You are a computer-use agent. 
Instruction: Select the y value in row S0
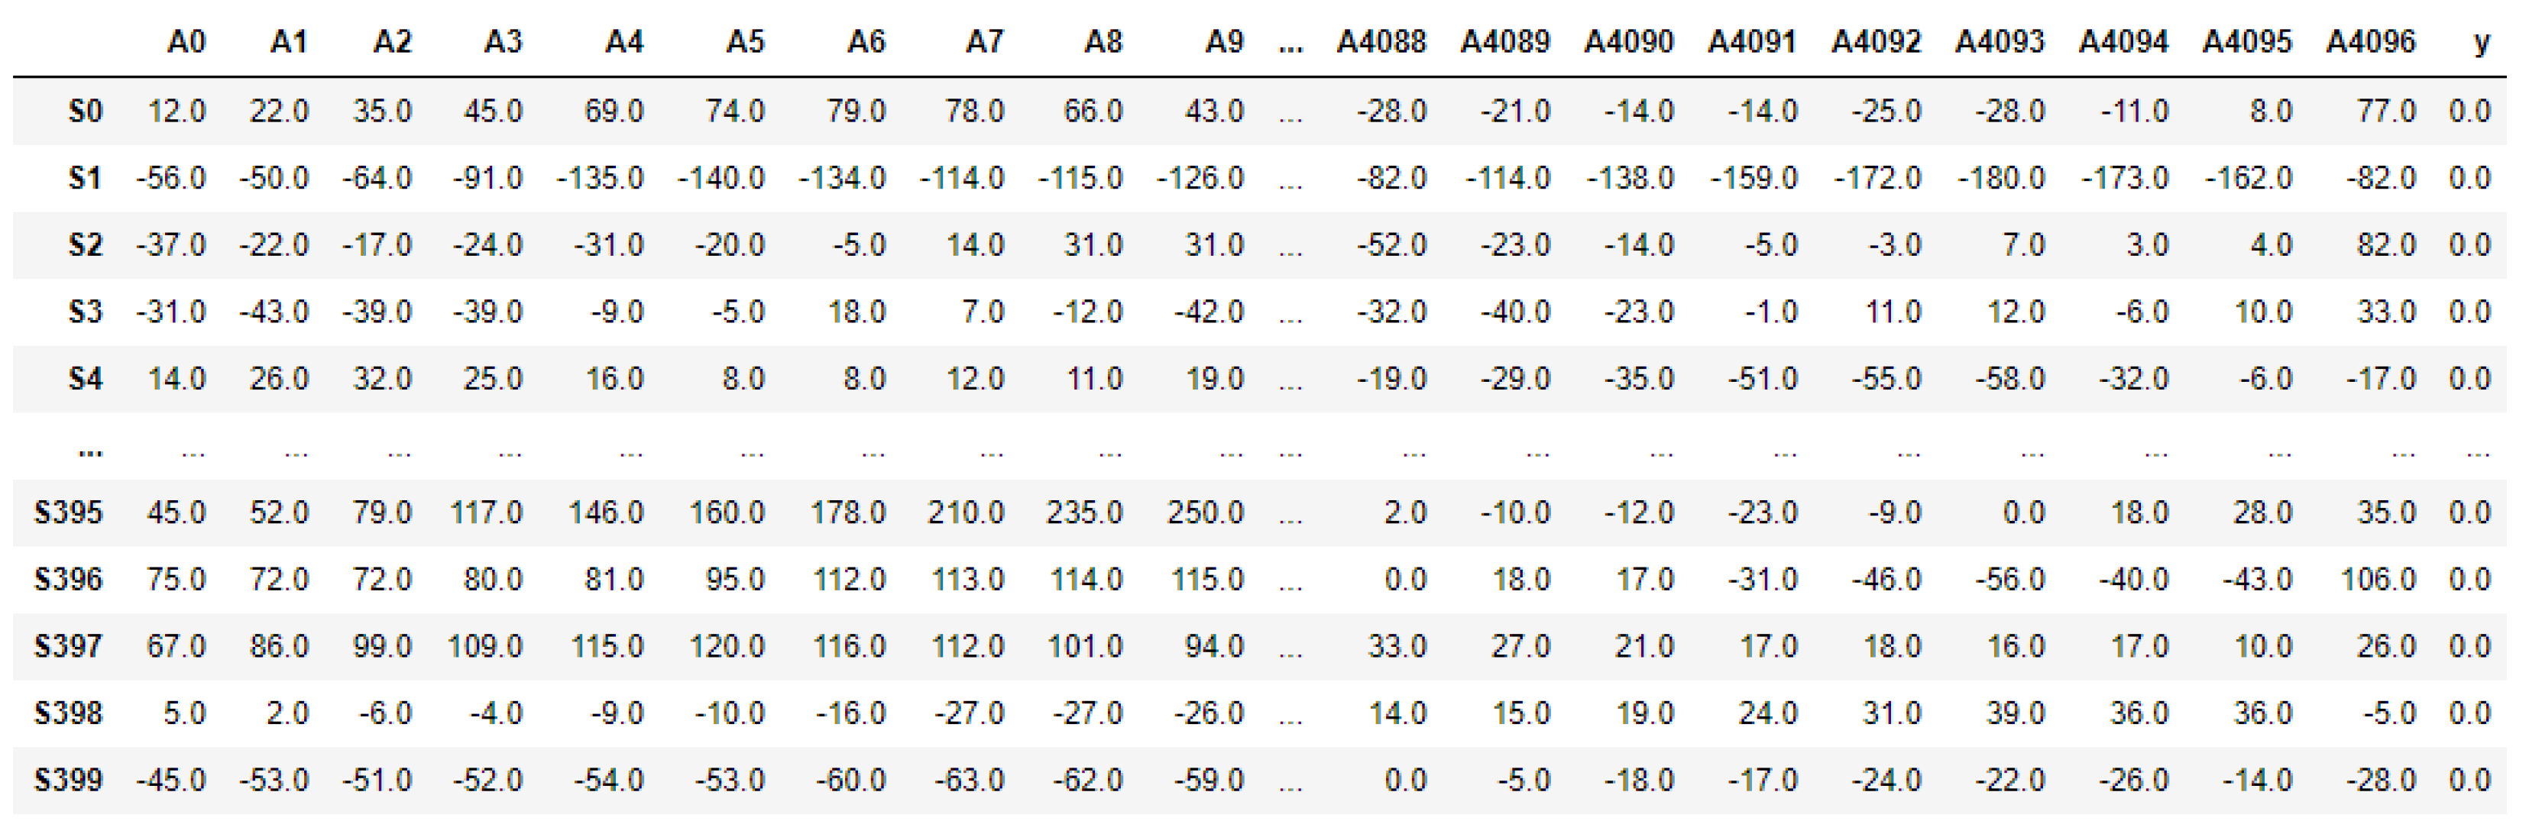[x=2469, y=111]
